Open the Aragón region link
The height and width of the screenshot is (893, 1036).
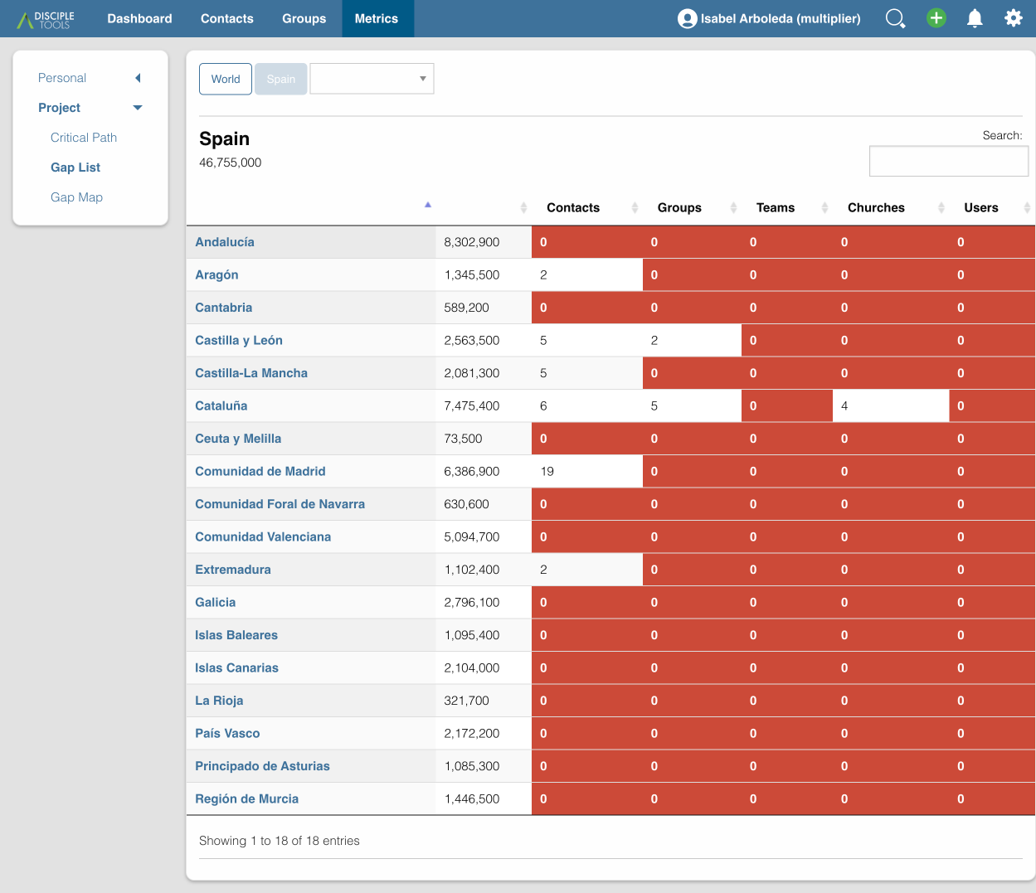[x=216, y=274]
